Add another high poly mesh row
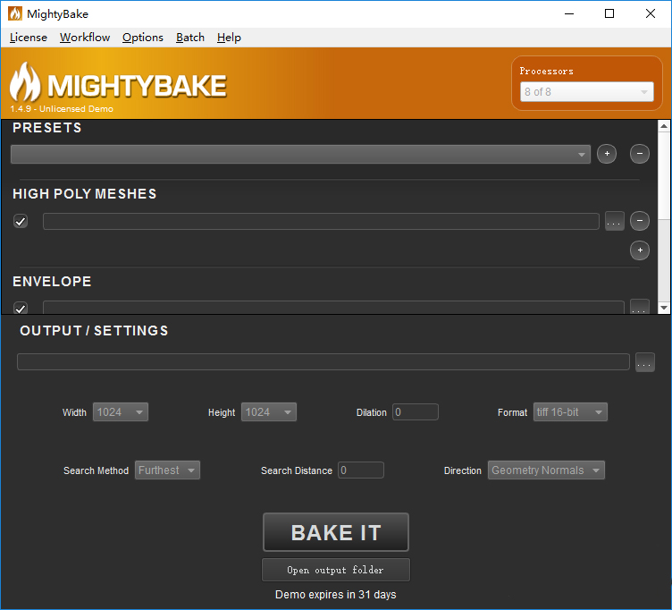Image resolution: width=672 pixels, height=610 pixels. (640, 250)
